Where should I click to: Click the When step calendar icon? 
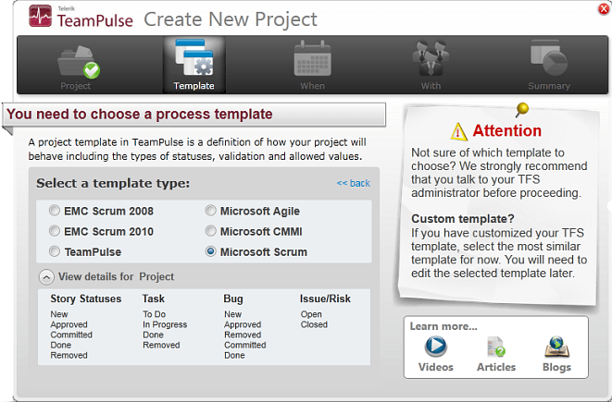click(313, 58)
